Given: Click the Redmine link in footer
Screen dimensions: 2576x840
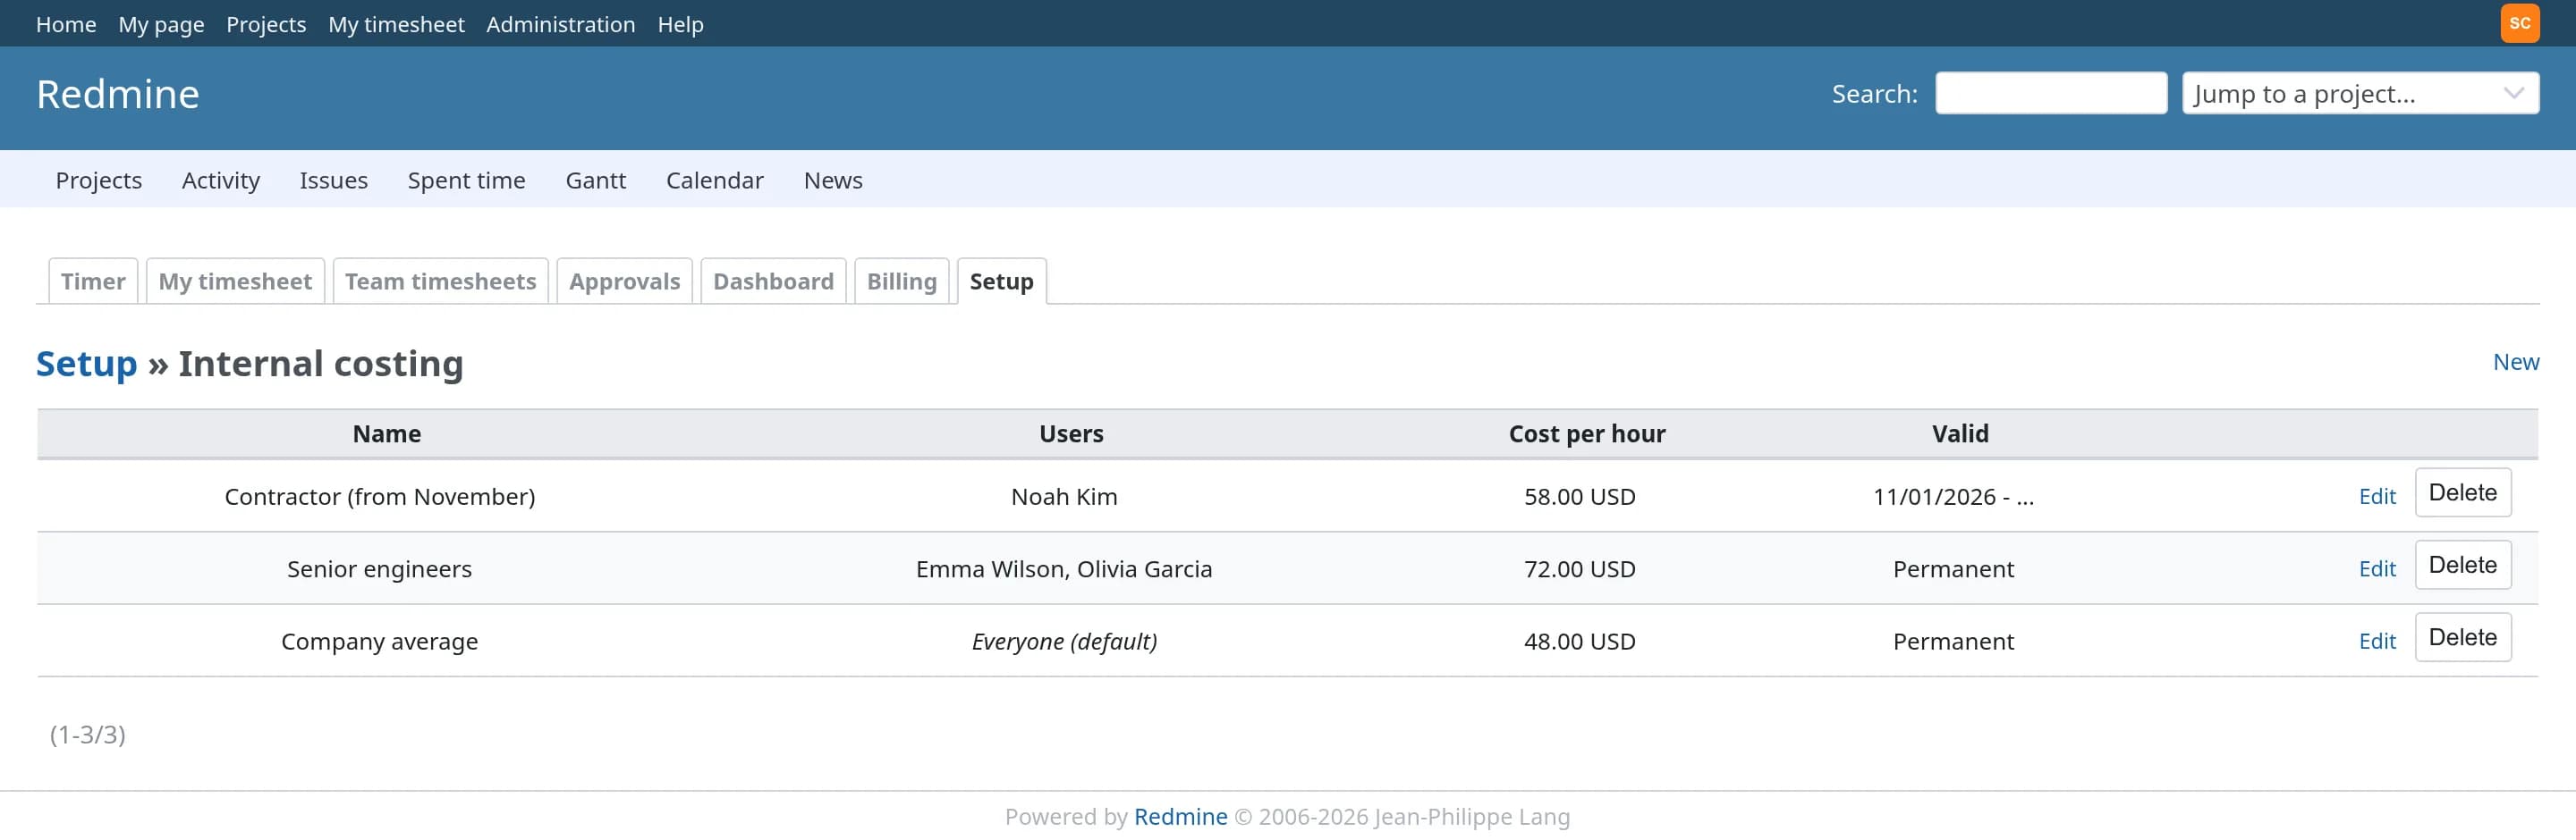Looking at the screenshot, I should (1180, 816).
